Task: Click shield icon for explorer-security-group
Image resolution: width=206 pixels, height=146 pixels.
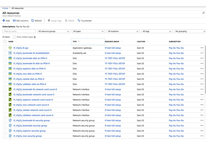Action: click(x=10, y=131)
